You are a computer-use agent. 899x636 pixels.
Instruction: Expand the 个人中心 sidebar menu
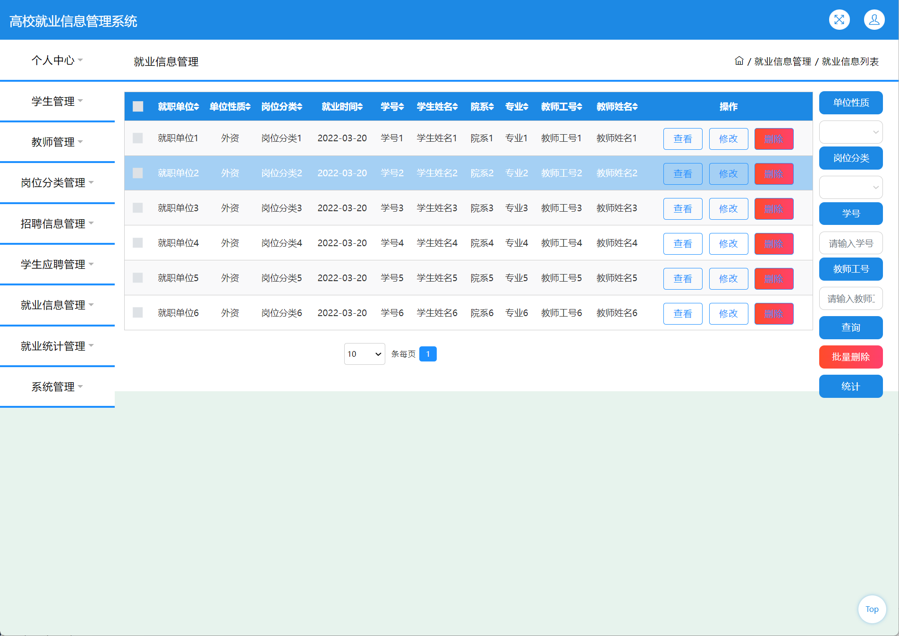(x=57, y=60)
